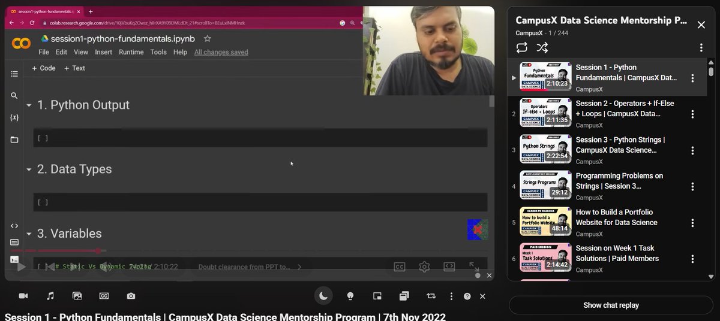Screen dimensions: 720x321
Task: Open a new browser tab with plus
Action: point(91,11)
